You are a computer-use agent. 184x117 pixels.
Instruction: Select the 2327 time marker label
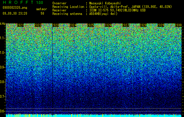click(x=125, y=25)
